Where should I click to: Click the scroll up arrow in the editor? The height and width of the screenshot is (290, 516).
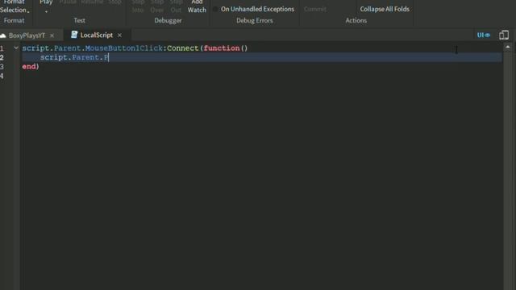508,48
